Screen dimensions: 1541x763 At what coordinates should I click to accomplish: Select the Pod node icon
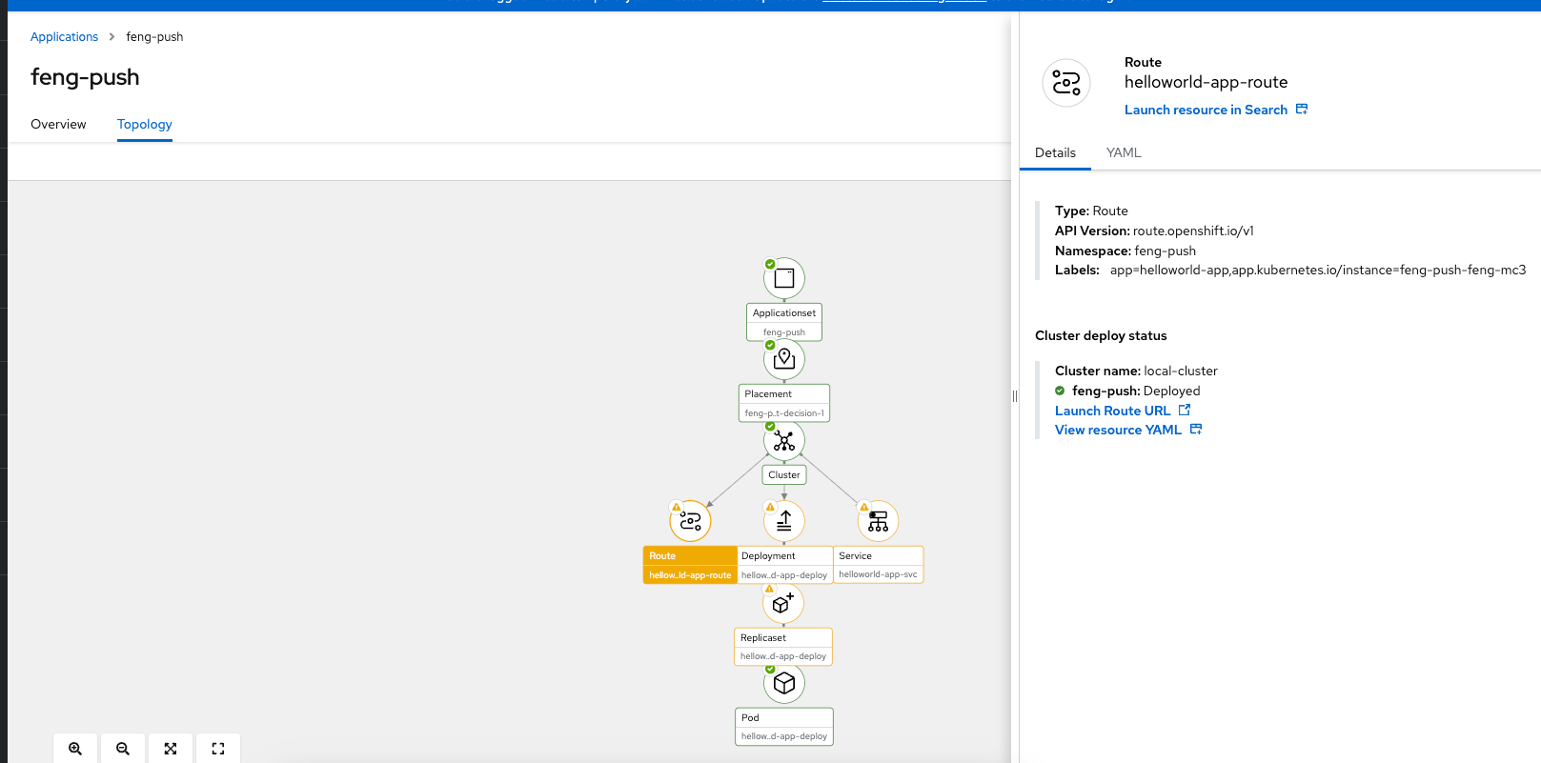[x=784, y=683]
